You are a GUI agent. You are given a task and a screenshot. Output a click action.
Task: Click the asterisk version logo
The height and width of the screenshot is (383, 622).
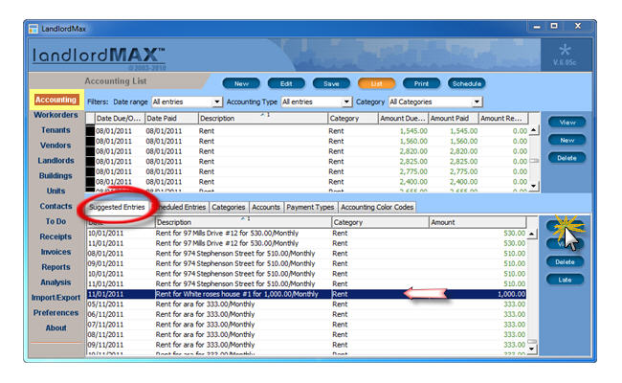565,50
